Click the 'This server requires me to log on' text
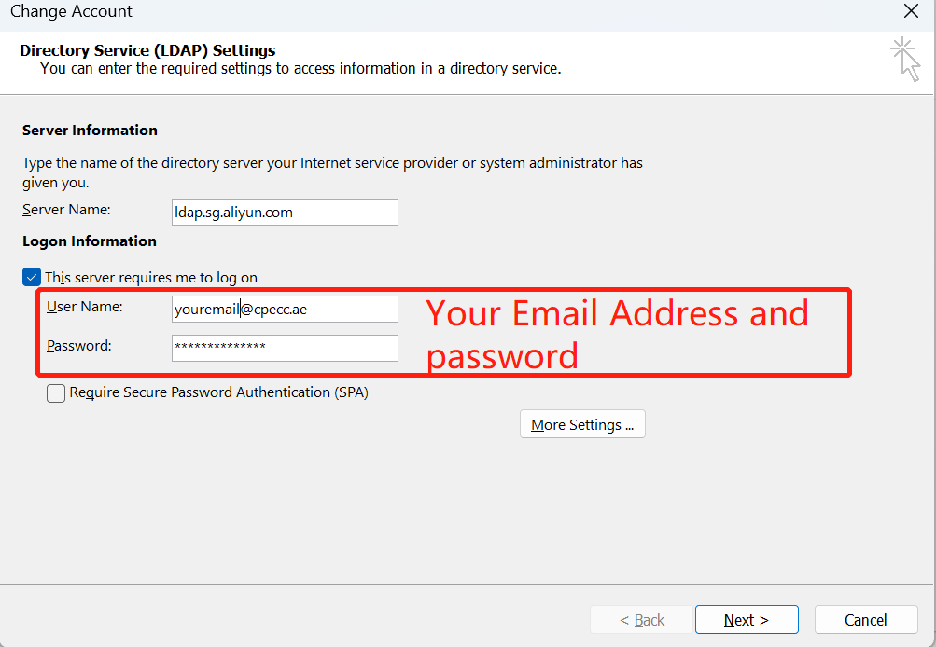The width and height of the screenshot is (936, 647). click(151, 278)
